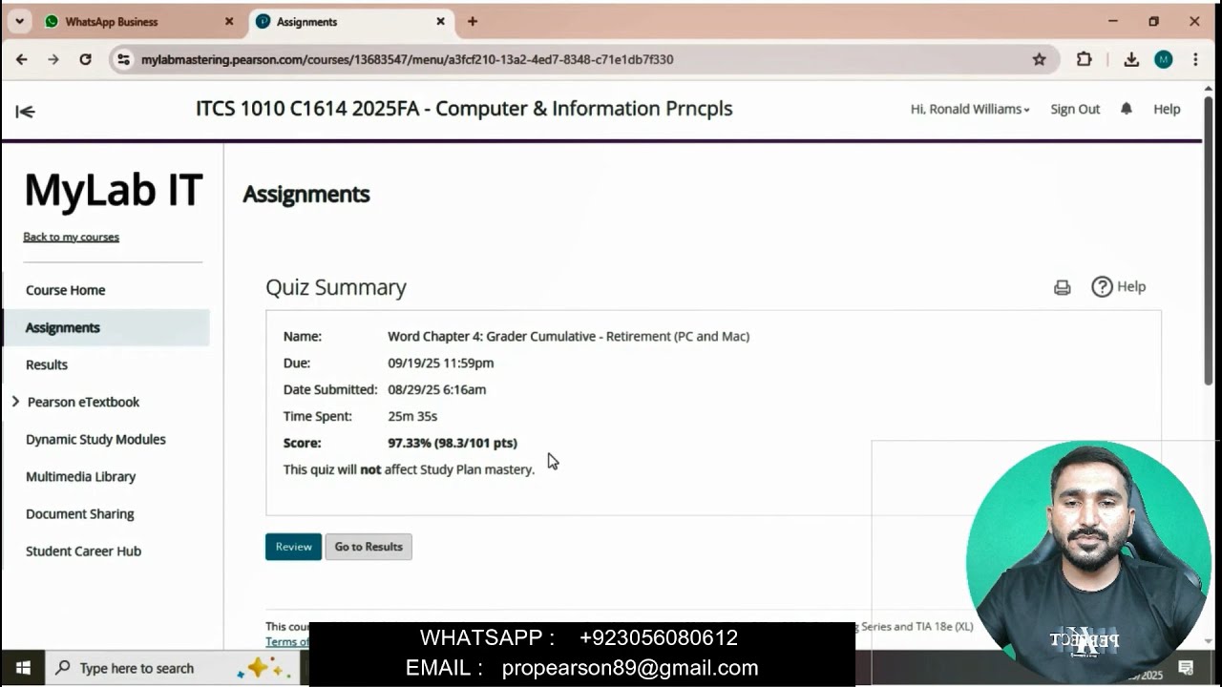The image size is (1222, 687).
Task: Open a new browser tab
Action: (472, 21)
